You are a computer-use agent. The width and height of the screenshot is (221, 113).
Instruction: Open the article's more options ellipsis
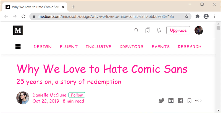pyautogui.click(x=198, y=101)
